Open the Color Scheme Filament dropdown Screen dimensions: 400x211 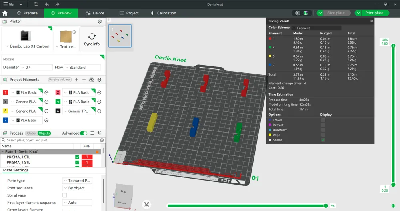click(x=316, y=28)
